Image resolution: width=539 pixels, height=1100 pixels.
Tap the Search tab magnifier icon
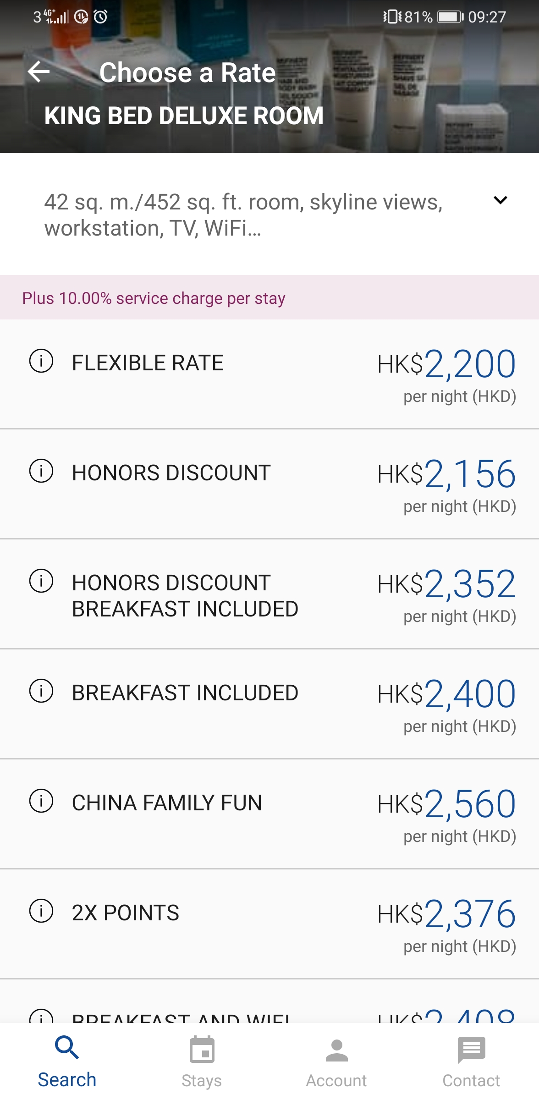click(67, 1048)
